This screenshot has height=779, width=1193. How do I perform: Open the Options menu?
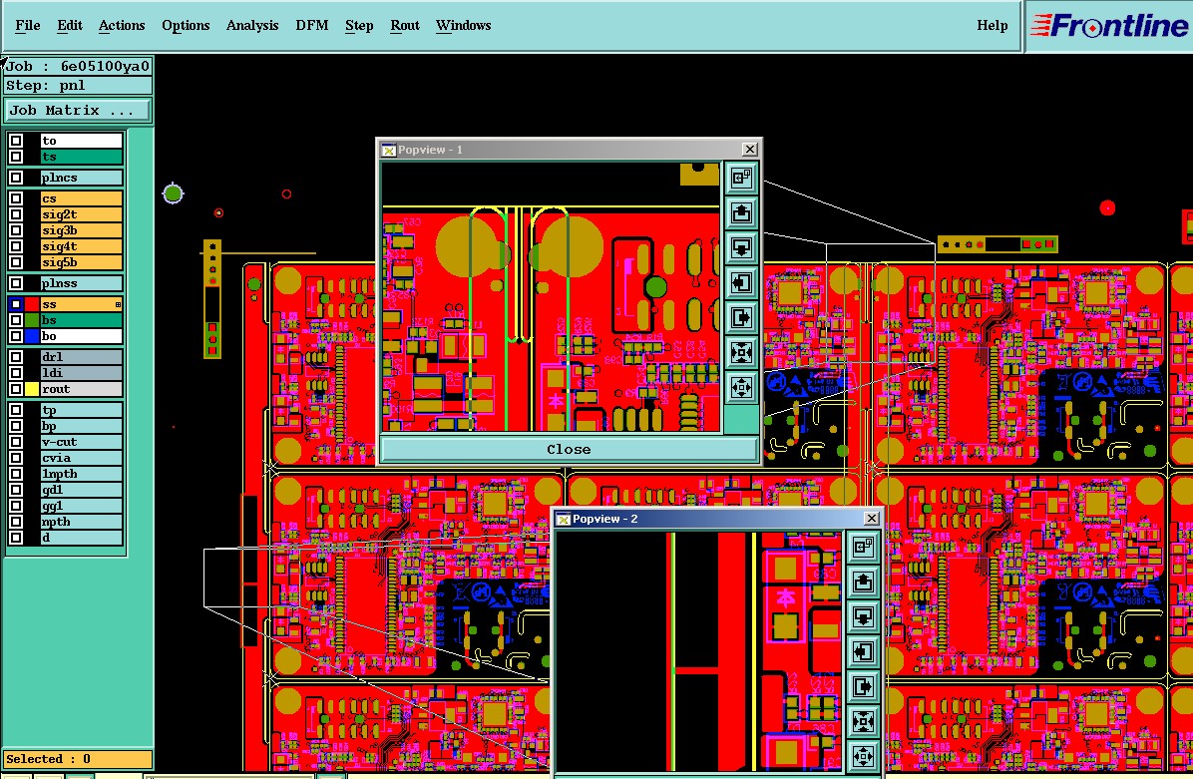pyautogui.click(x=186, y=25)
